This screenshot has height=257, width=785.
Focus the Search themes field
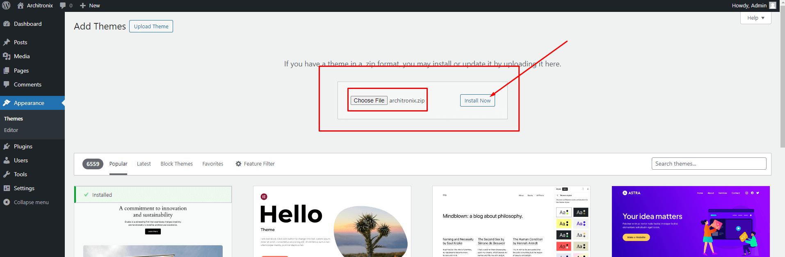709,164
